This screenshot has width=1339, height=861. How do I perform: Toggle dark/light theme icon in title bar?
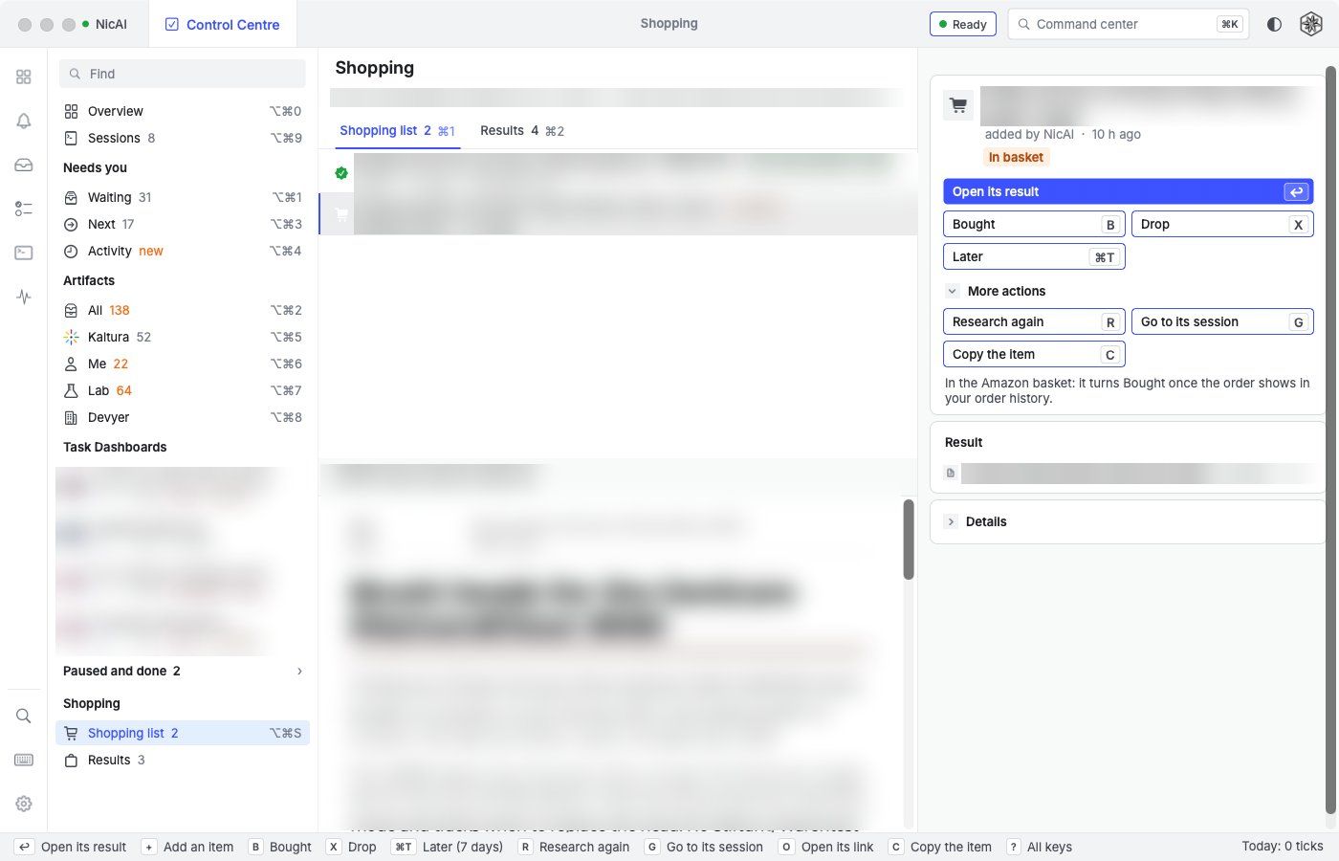(1274, 24)
